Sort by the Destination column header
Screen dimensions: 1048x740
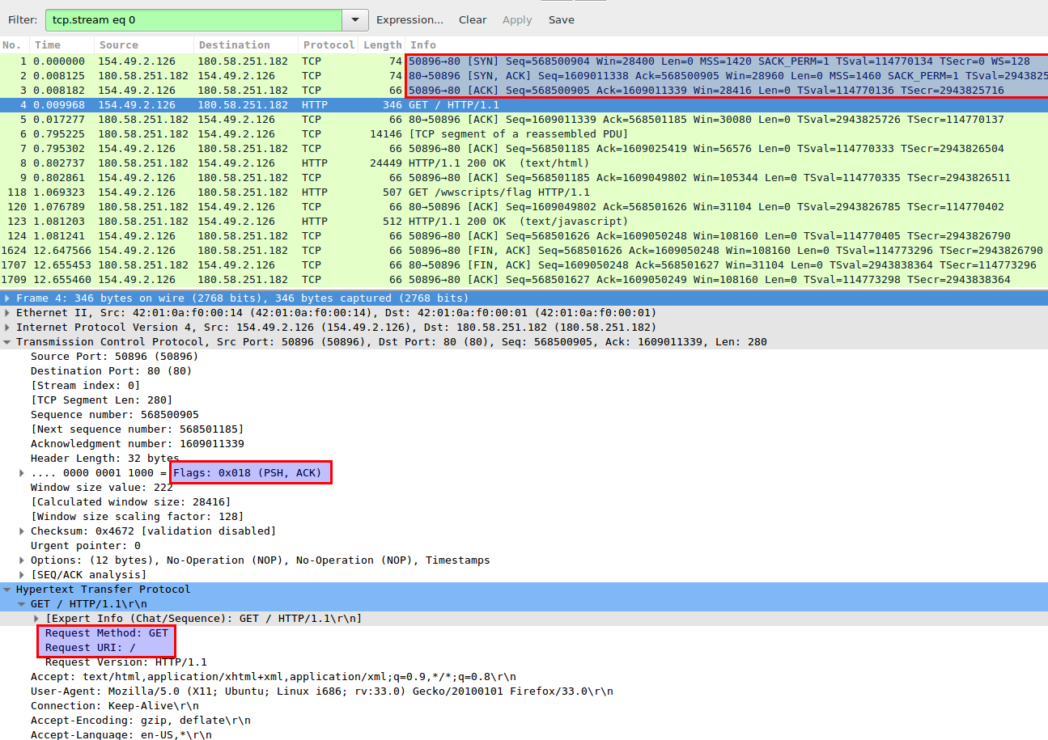click(246, 45)
